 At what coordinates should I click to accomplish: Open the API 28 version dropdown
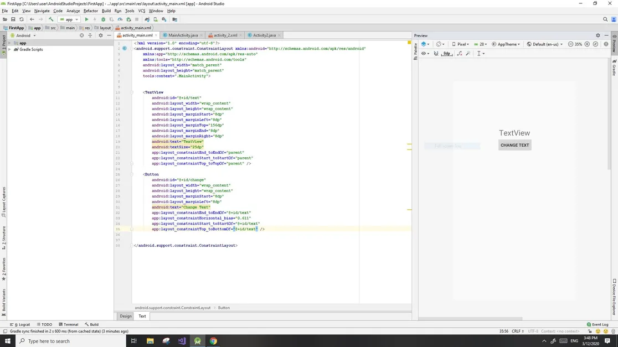point(481,44)
